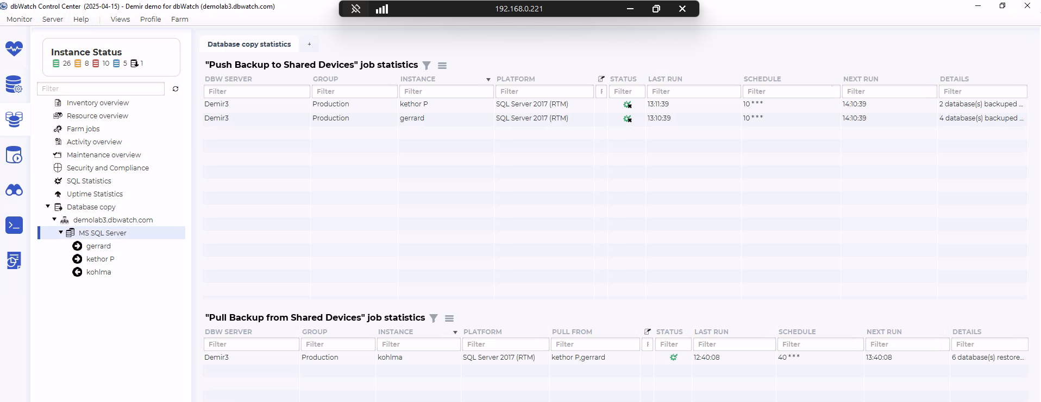This screenshot has width=1041, height=402.
Task: Click filter funnel icon for Pull Backup statistics
Action: tap(434, 318)
